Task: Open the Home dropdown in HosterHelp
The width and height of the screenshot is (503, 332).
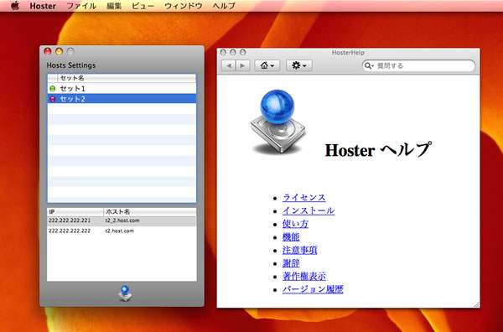Action: pyautogui.click(x=267, y=65)
